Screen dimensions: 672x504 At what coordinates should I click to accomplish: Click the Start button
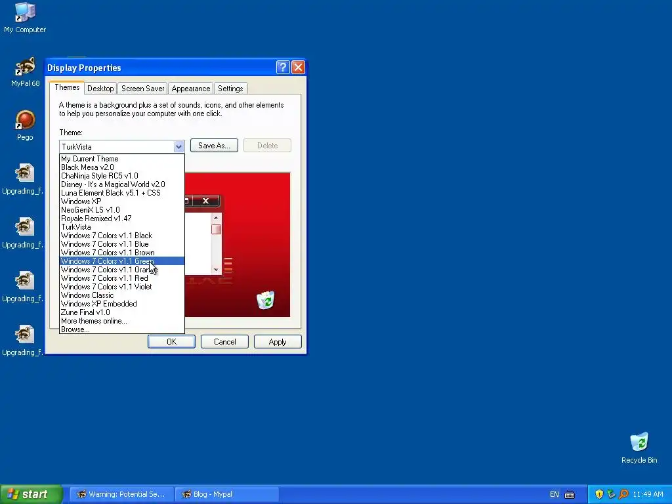coord(31,494)
